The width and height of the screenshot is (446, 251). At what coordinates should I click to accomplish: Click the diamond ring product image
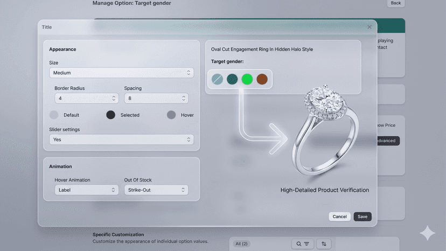coord(326,131)
